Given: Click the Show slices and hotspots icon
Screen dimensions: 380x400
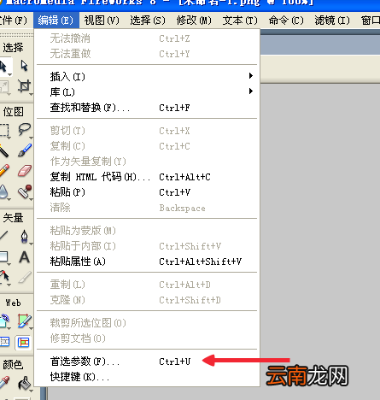Looking at the screenshot, I should click(x=23, y=342).
